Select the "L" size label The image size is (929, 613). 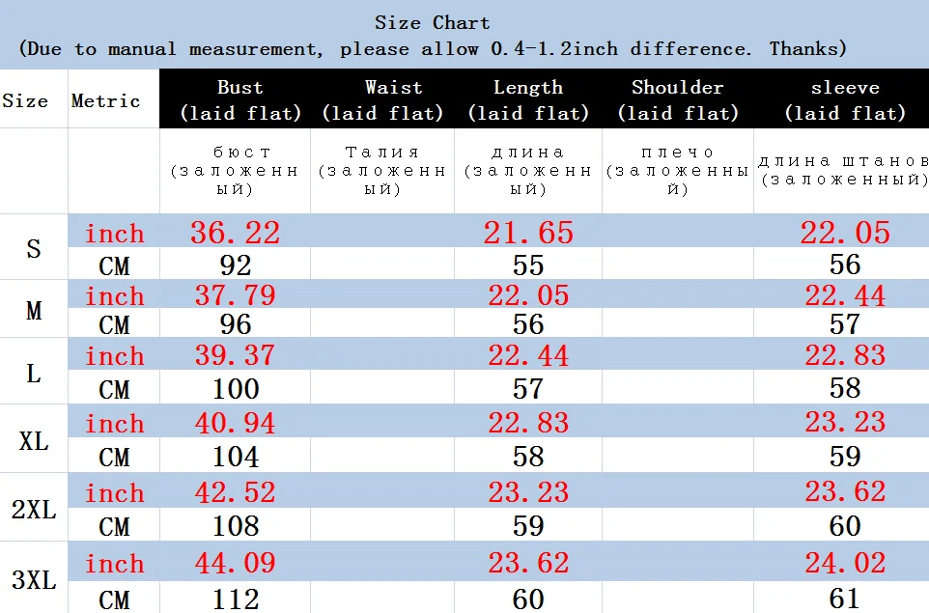pyautogui.click(x=34, y=374)
